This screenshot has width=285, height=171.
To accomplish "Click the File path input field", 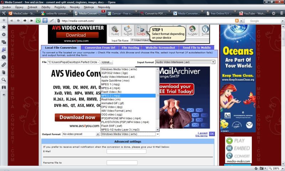I will coord(73,62).
